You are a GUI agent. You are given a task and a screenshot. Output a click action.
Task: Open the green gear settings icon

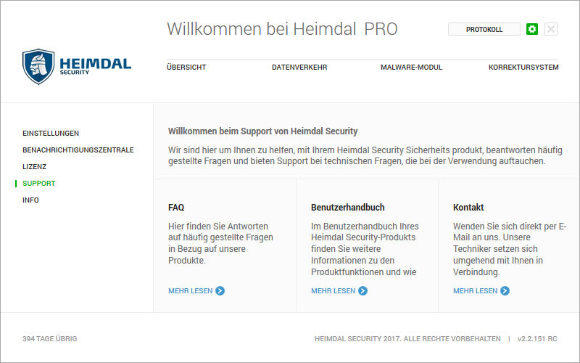point(532,29)
